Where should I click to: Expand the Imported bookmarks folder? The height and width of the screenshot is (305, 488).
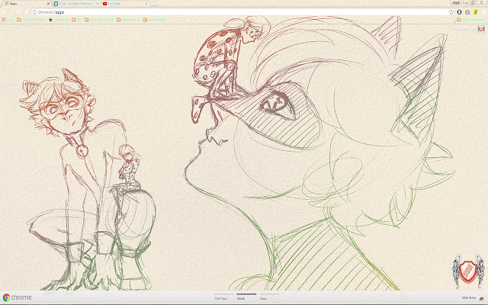(x=99, y=20)
